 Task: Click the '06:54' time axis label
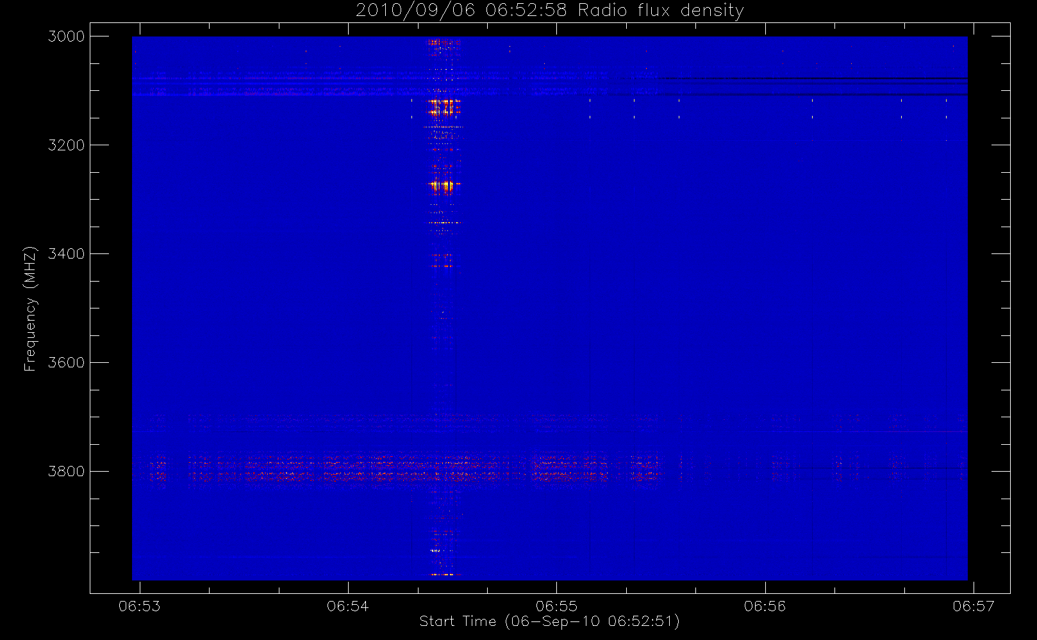coord(348,606)
